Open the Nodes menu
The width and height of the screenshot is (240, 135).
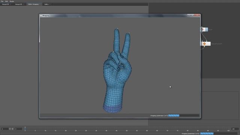[x=12, y=1]
